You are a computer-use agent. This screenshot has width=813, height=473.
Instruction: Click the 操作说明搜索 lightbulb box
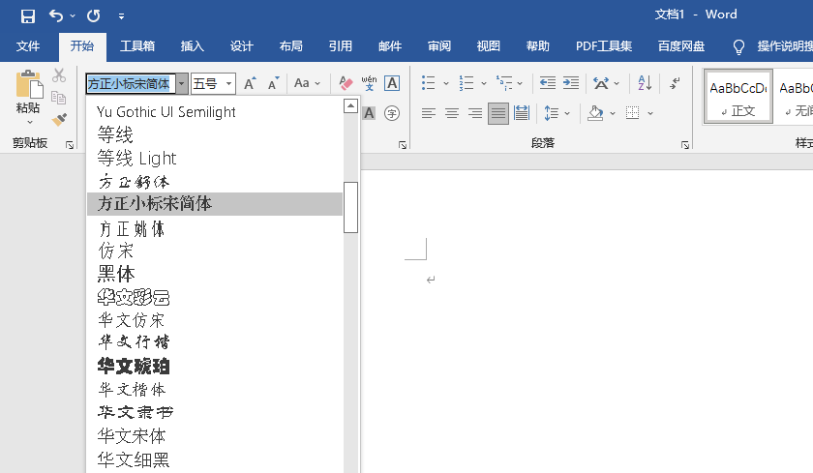(x=772, y=46)
